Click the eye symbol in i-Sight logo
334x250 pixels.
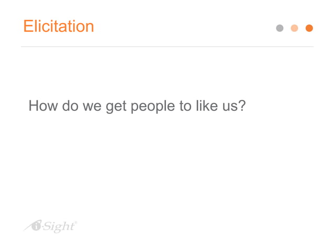pos(36,225)
